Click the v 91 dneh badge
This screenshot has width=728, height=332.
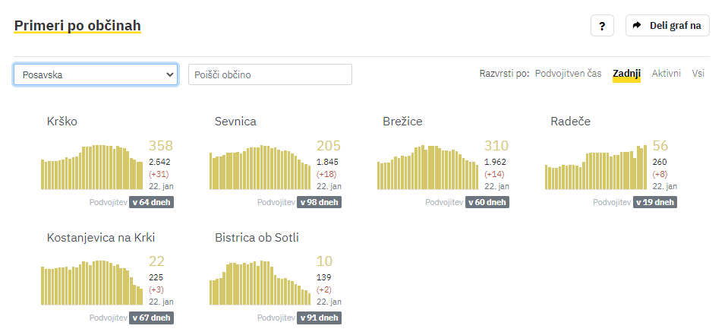coord(319,318)
